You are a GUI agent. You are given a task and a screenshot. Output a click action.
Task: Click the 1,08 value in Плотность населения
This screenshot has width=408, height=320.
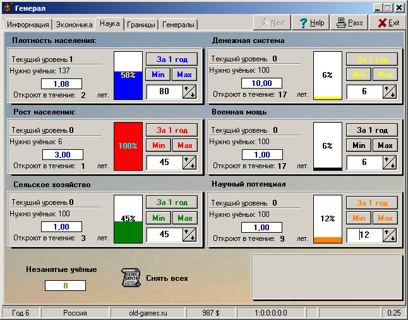[61, 84]
